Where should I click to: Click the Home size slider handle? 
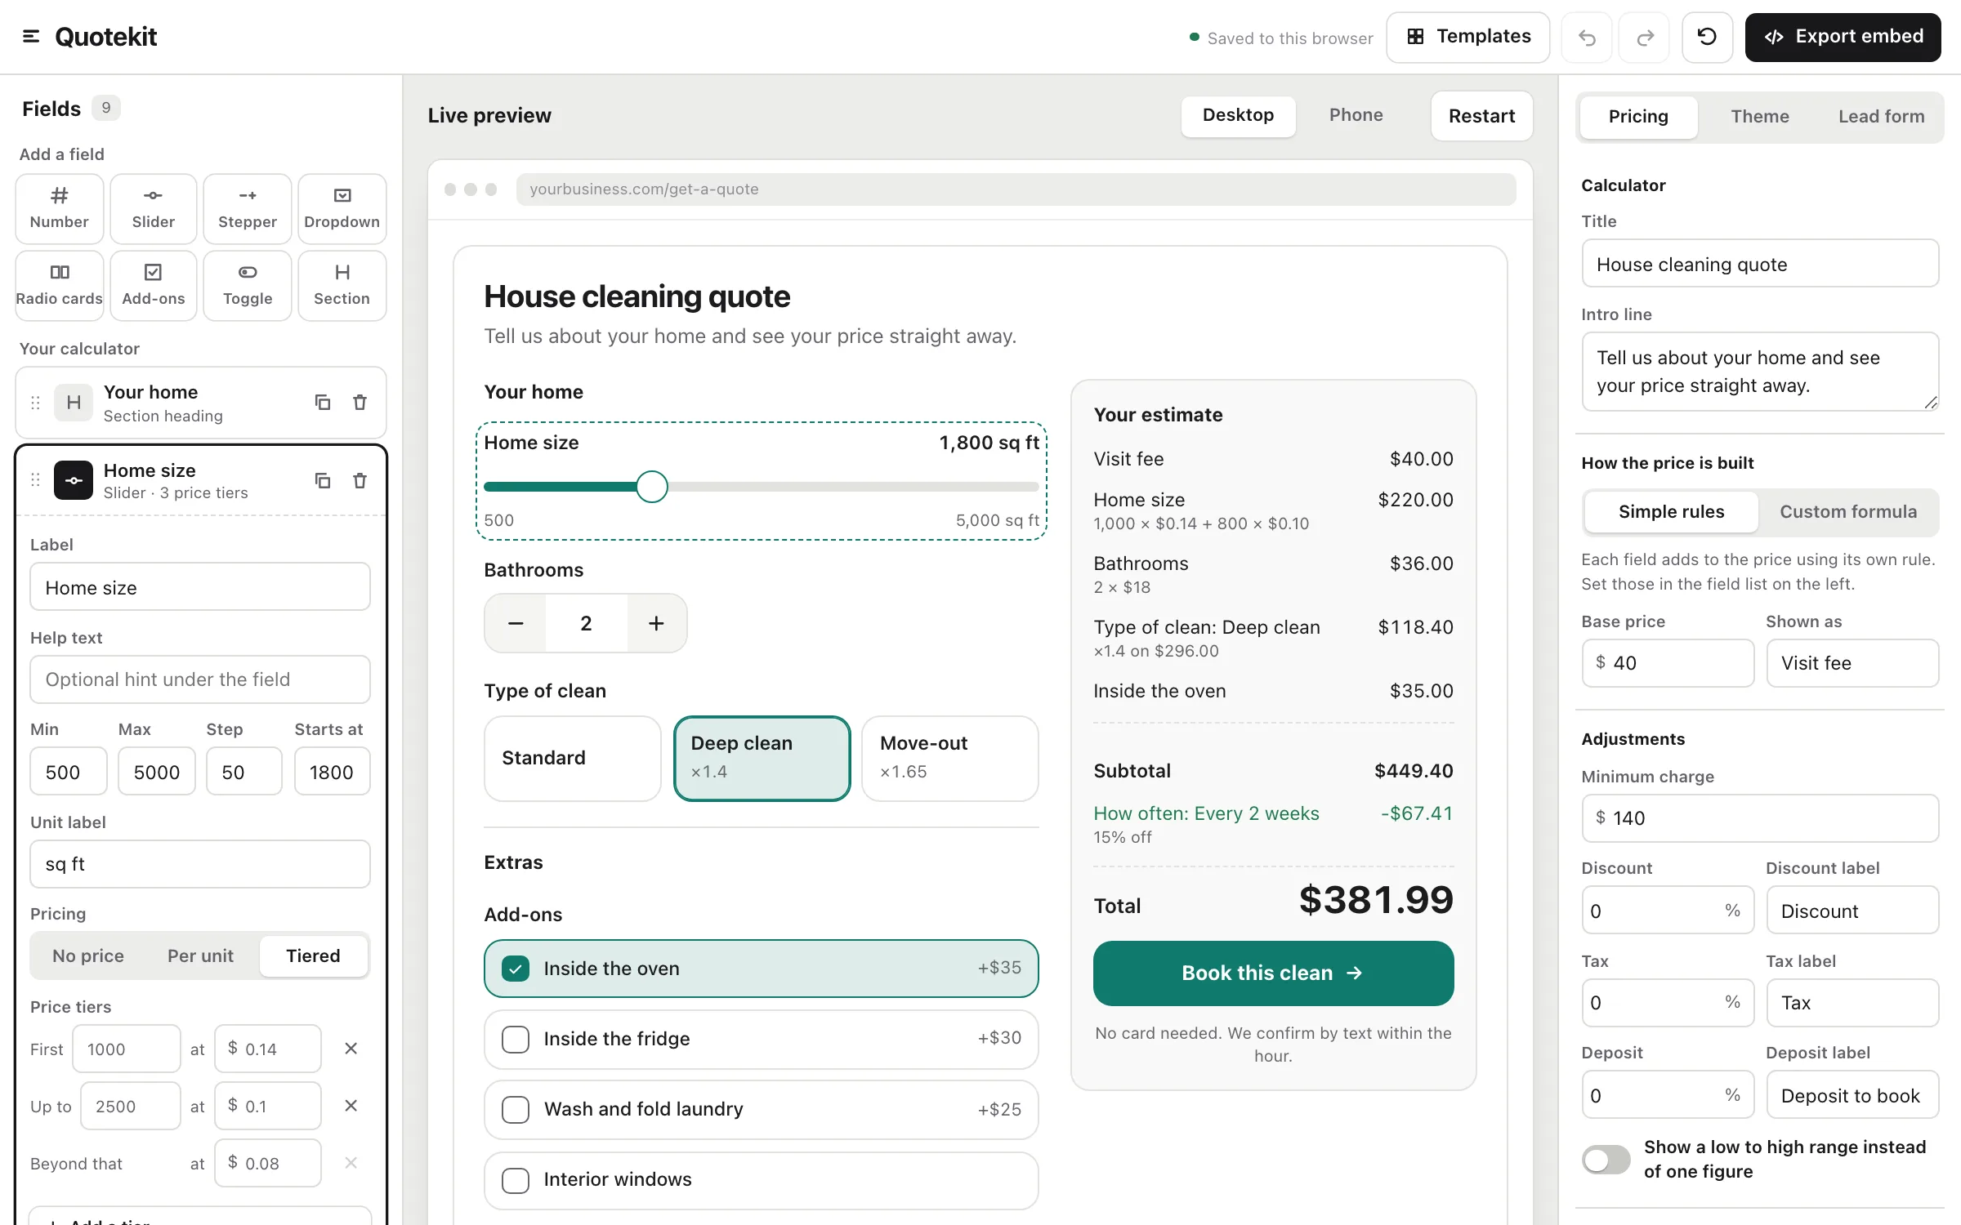(x=652, y=487)
